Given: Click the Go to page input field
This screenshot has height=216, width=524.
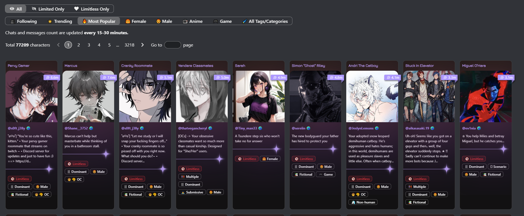Looking at the screenshot, I should coord(173,45).
